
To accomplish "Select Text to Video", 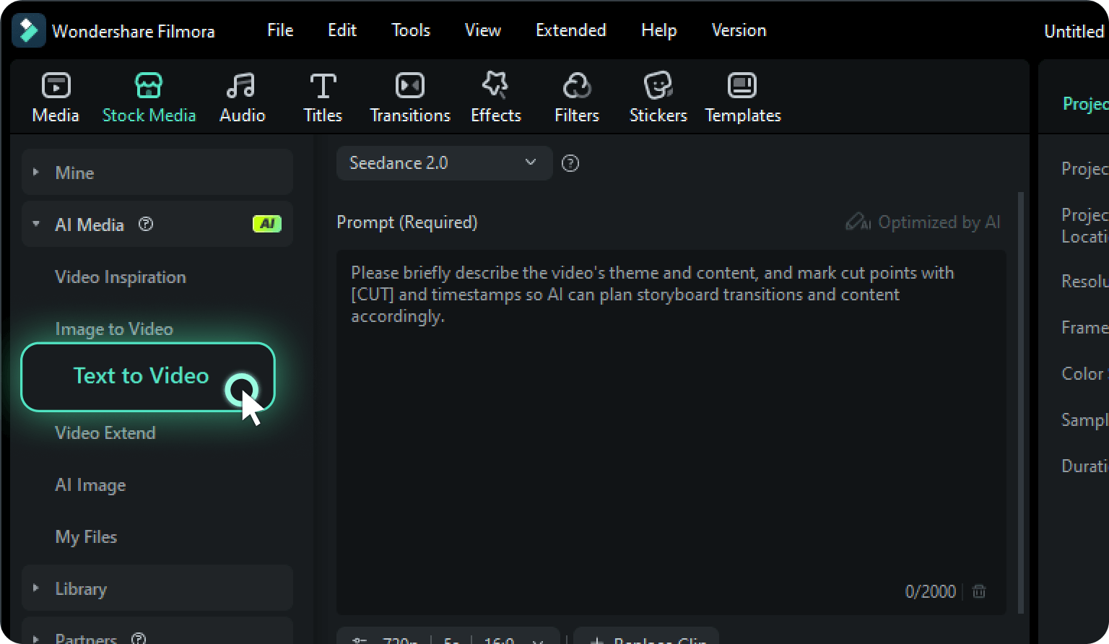I will pyautogui.click(x=140, y=376).
